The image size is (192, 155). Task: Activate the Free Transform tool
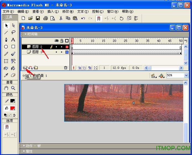[x=6, y=61]
